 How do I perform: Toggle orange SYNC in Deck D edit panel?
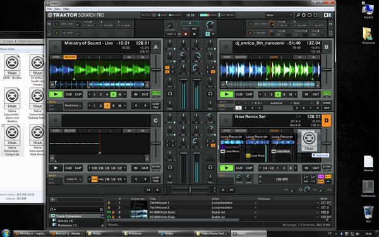(x=321, y=181)
